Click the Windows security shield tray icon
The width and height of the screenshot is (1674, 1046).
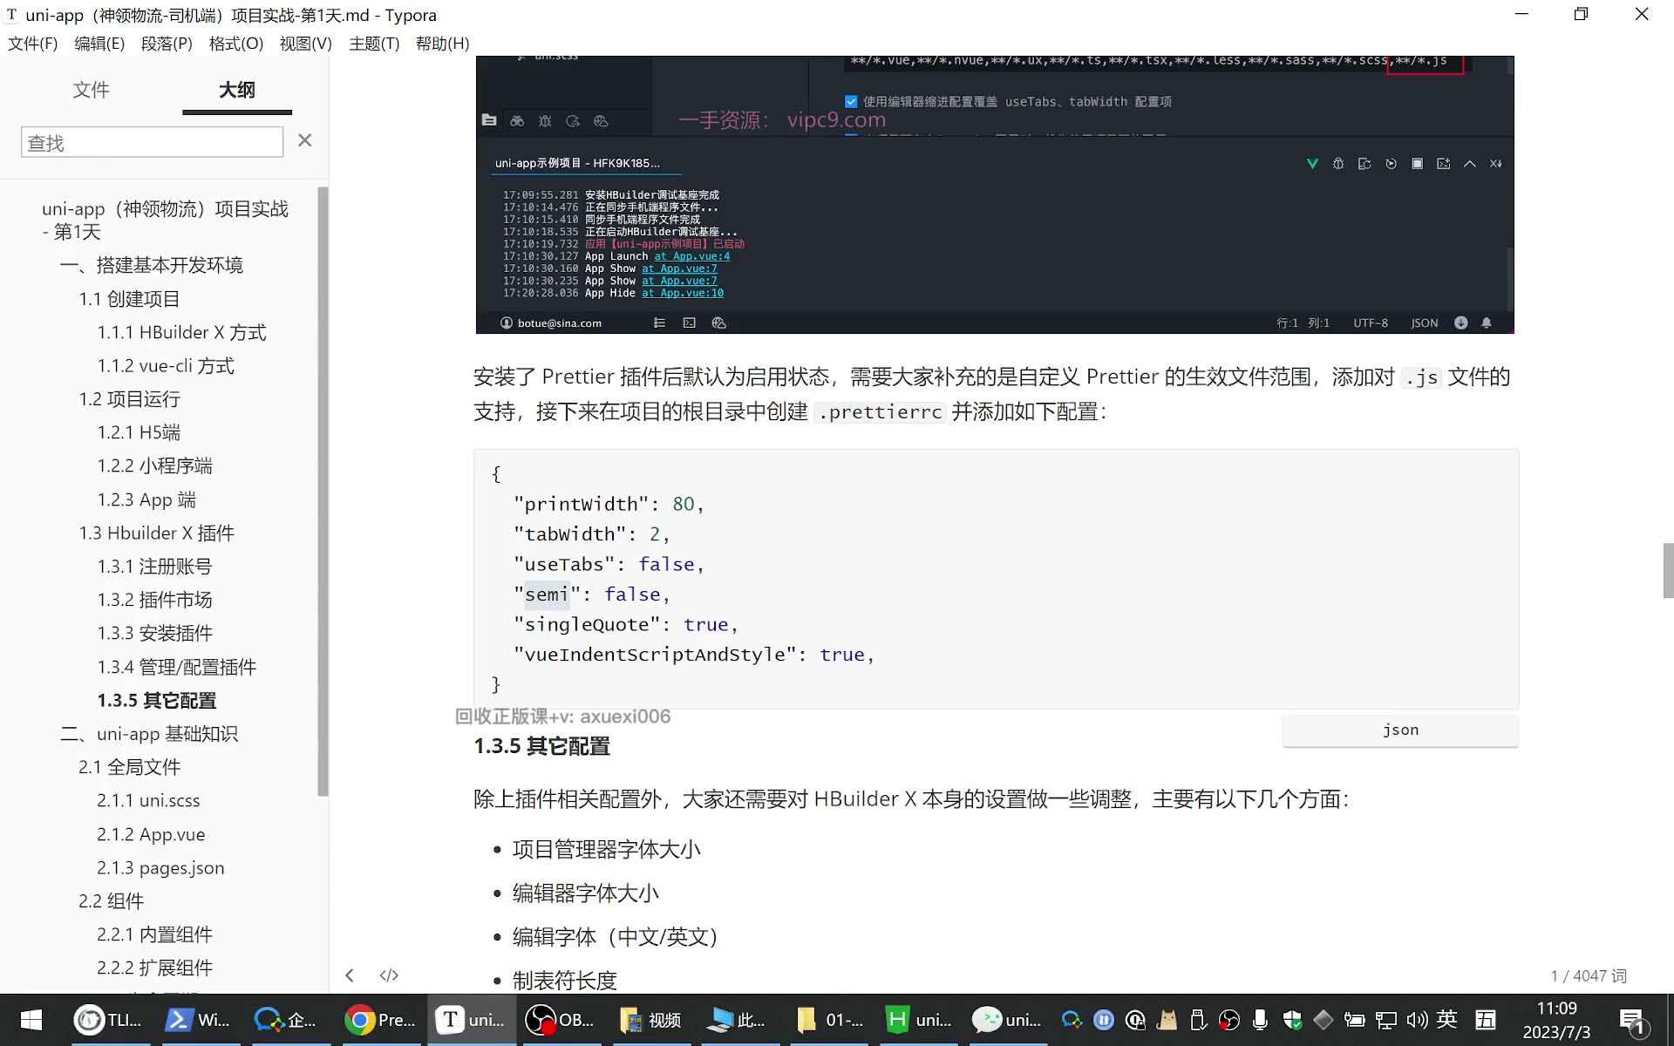pyautogui.click(x=1292, y=1020)
